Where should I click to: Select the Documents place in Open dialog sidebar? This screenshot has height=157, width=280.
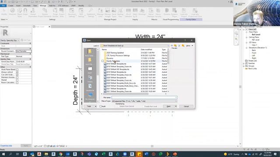(x=90, y=88)
